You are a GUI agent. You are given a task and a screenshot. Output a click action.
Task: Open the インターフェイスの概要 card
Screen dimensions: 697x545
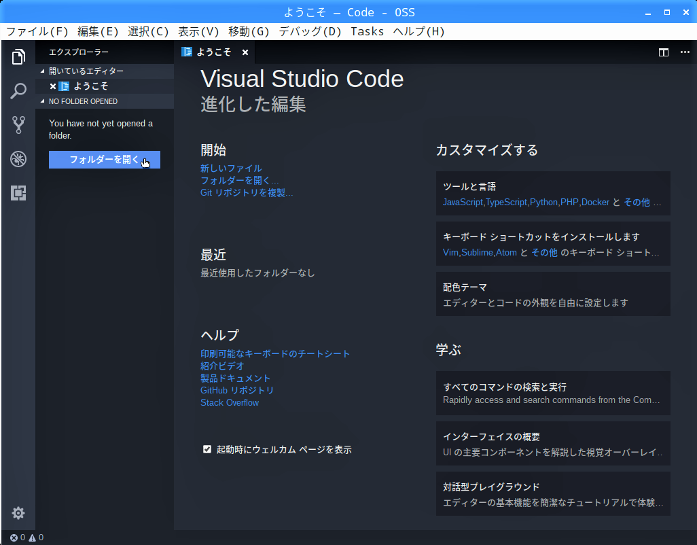click(x=553, y=444)
